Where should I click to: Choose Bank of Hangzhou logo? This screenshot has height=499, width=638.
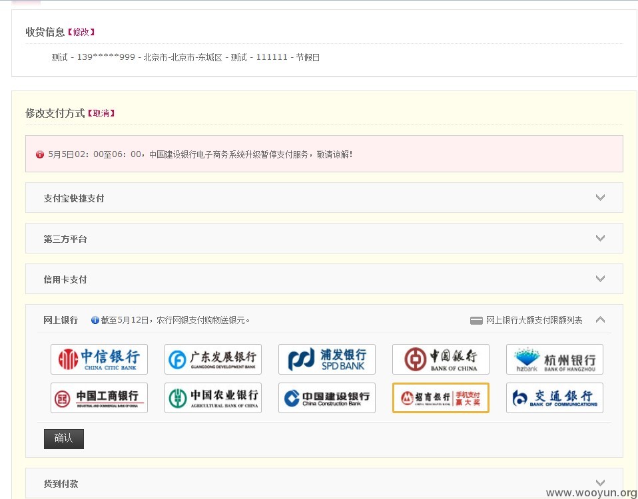(555, 359)
